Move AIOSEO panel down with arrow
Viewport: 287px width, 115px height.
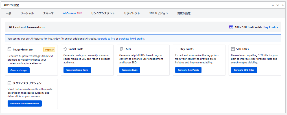[278, 5]
